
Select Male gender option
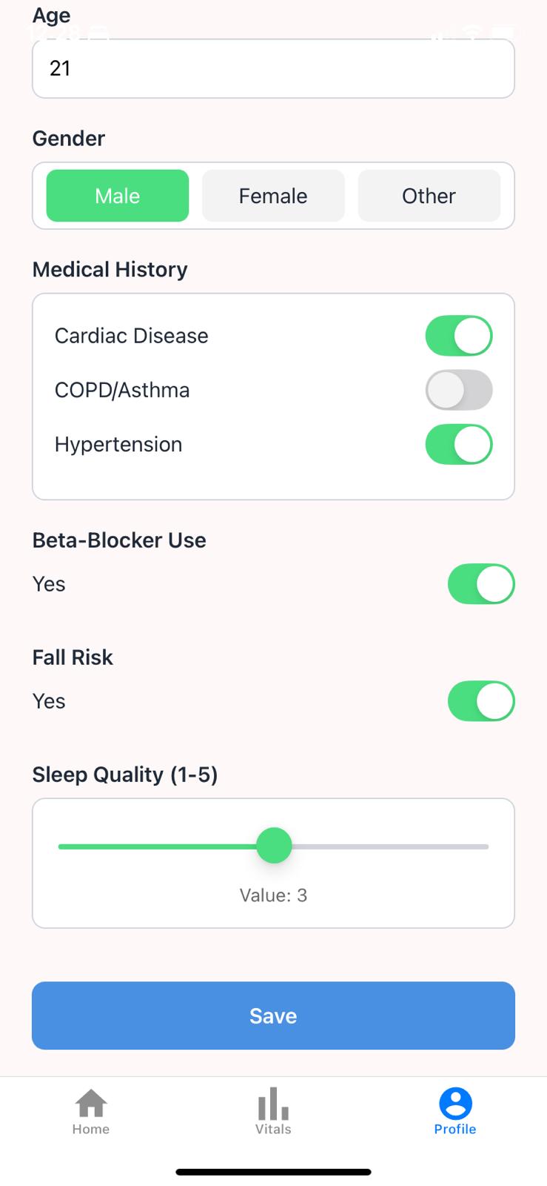pyautogui.click(x=118, y=196)
